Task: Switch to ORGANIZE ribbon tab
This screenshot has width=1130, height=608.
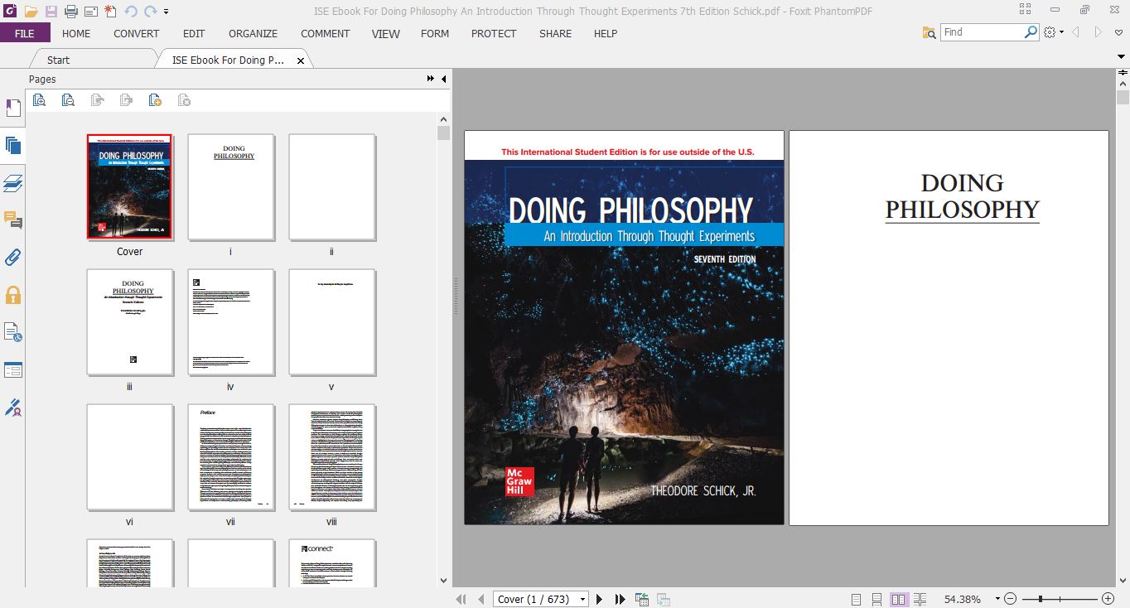Action: [x=253, y=33]
